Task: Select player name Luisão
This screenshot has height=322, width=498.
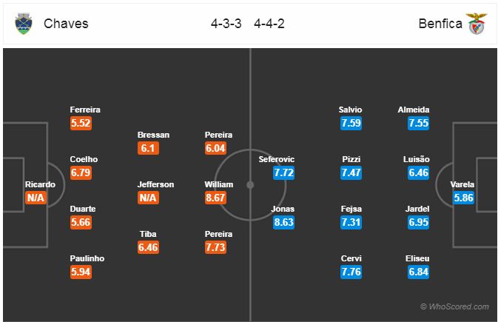Action: [417, 159]
